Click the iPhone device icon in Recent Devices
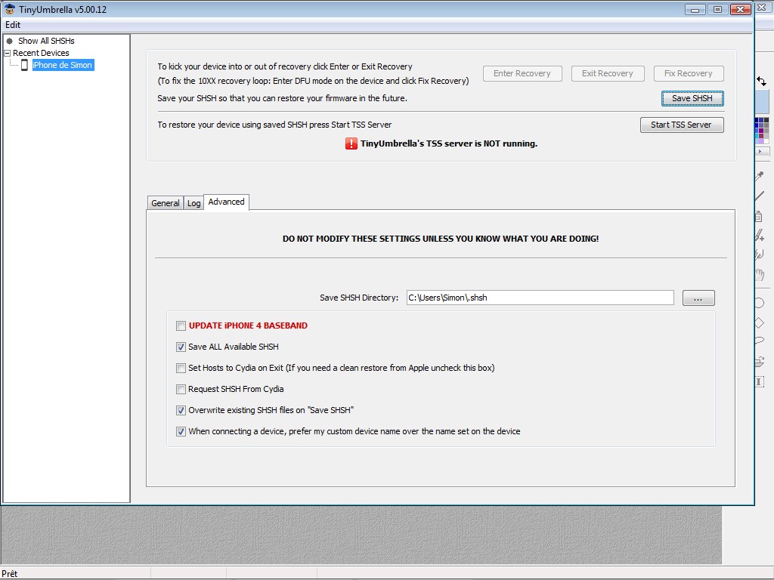 pyautogui.click(x=24, y=65)
